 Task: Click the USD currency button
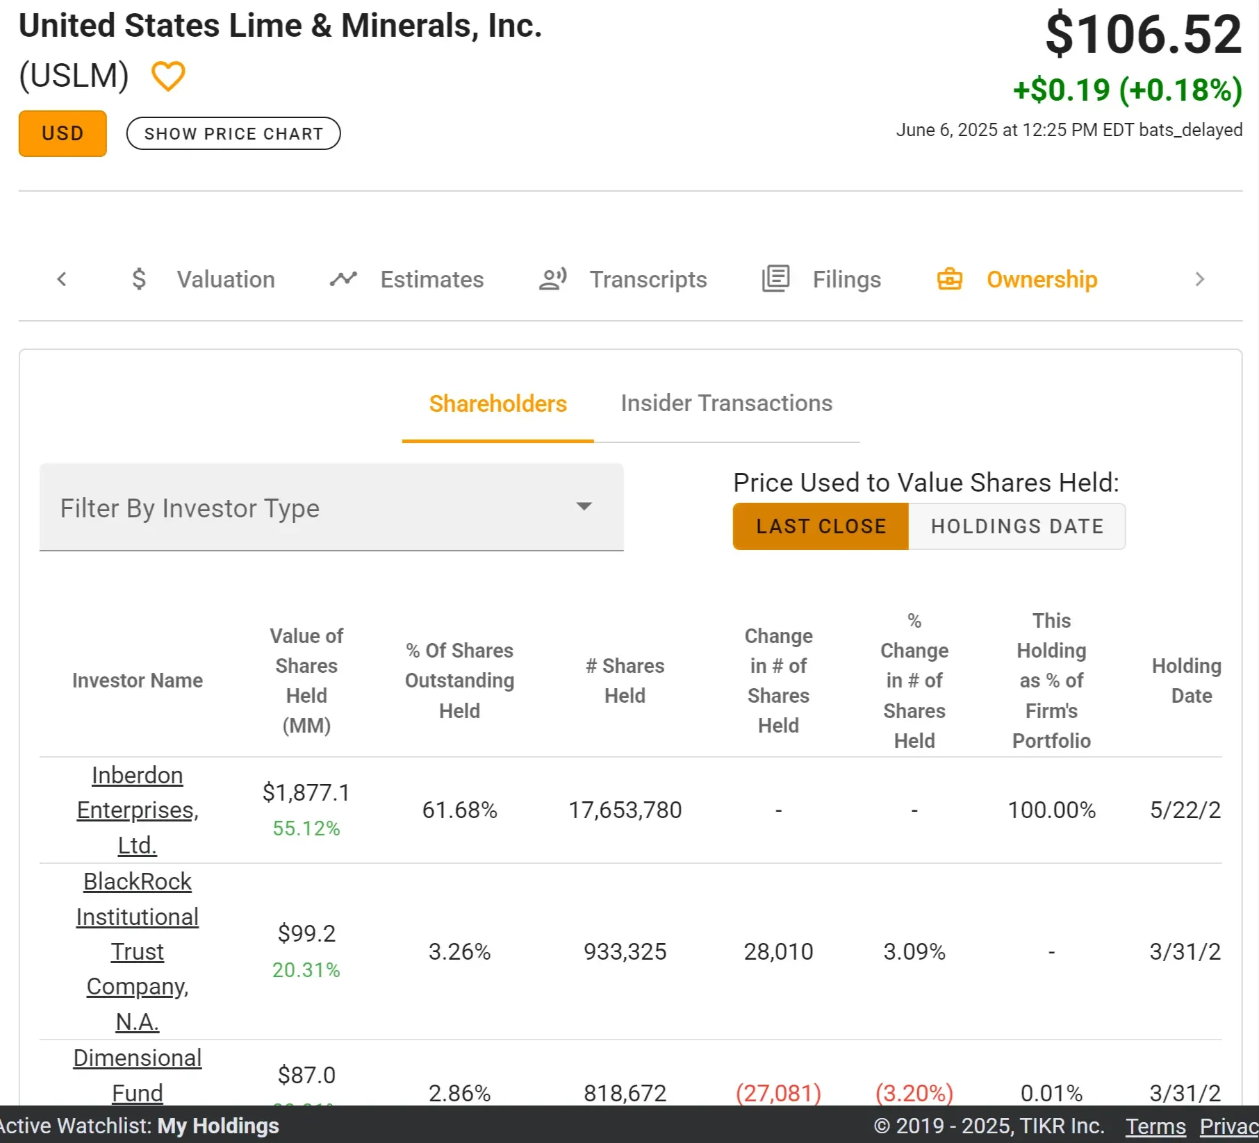[63, 133]
